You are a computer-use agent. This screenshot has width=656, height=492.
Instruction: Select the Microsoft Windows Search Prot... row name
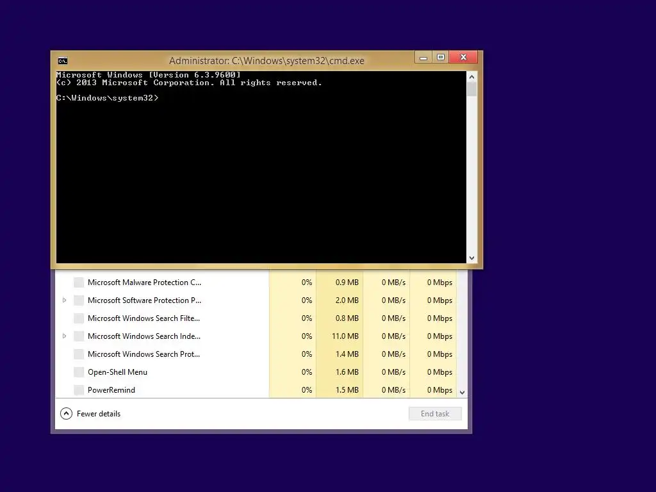144,354
